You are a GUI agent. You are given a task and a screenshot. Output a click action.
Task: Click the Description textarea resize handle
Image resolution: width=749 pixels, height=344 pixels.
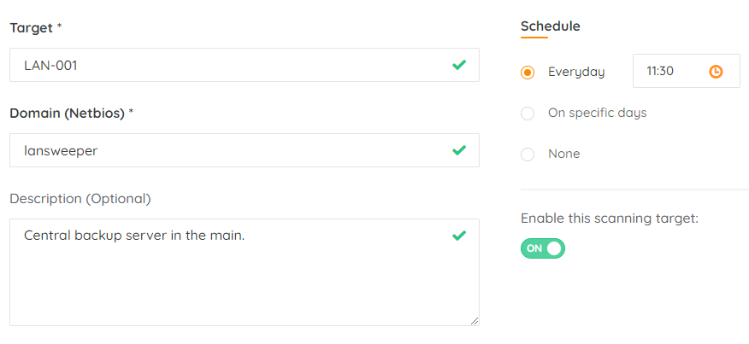tap(475, 321)
